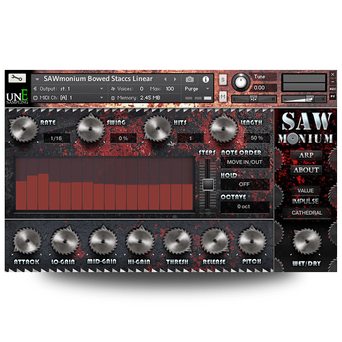Click the Hits saw-blade knob
The width and height of the screenshot is (342, 342).
tap(157, 129)
